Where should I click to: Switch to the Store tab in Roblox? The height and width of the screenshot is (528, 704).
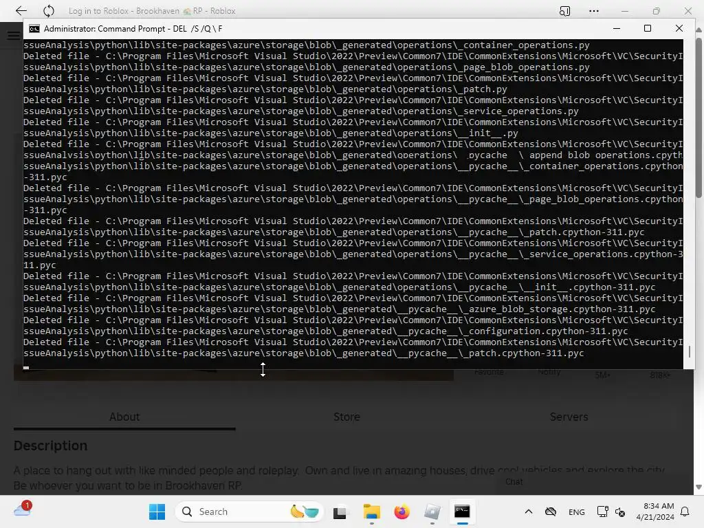346,417
